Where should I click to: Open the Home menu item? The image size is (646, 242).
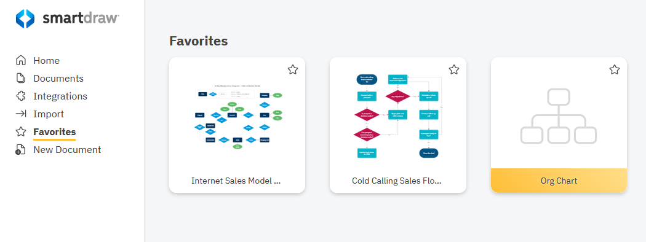[x=47, y=60]
